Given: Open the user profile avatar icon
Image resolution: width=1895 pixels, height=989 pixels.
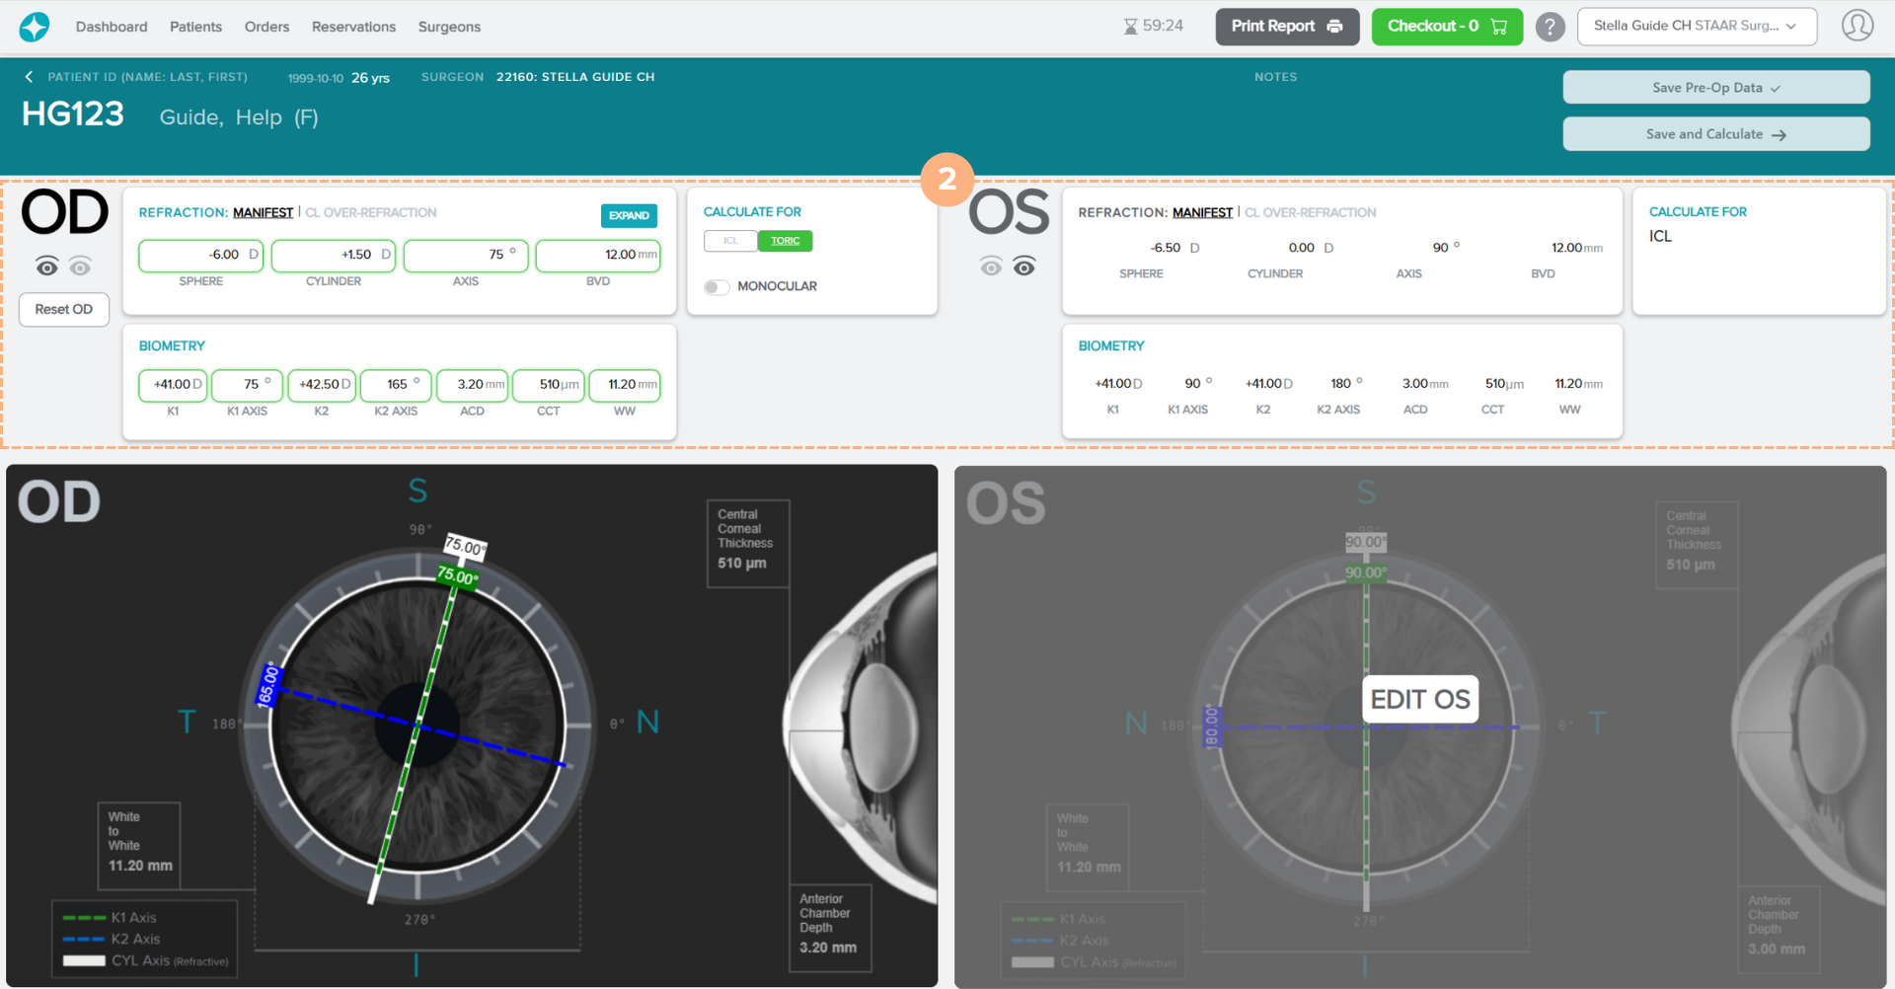Looking at the screenshot, I should 1857,26.
